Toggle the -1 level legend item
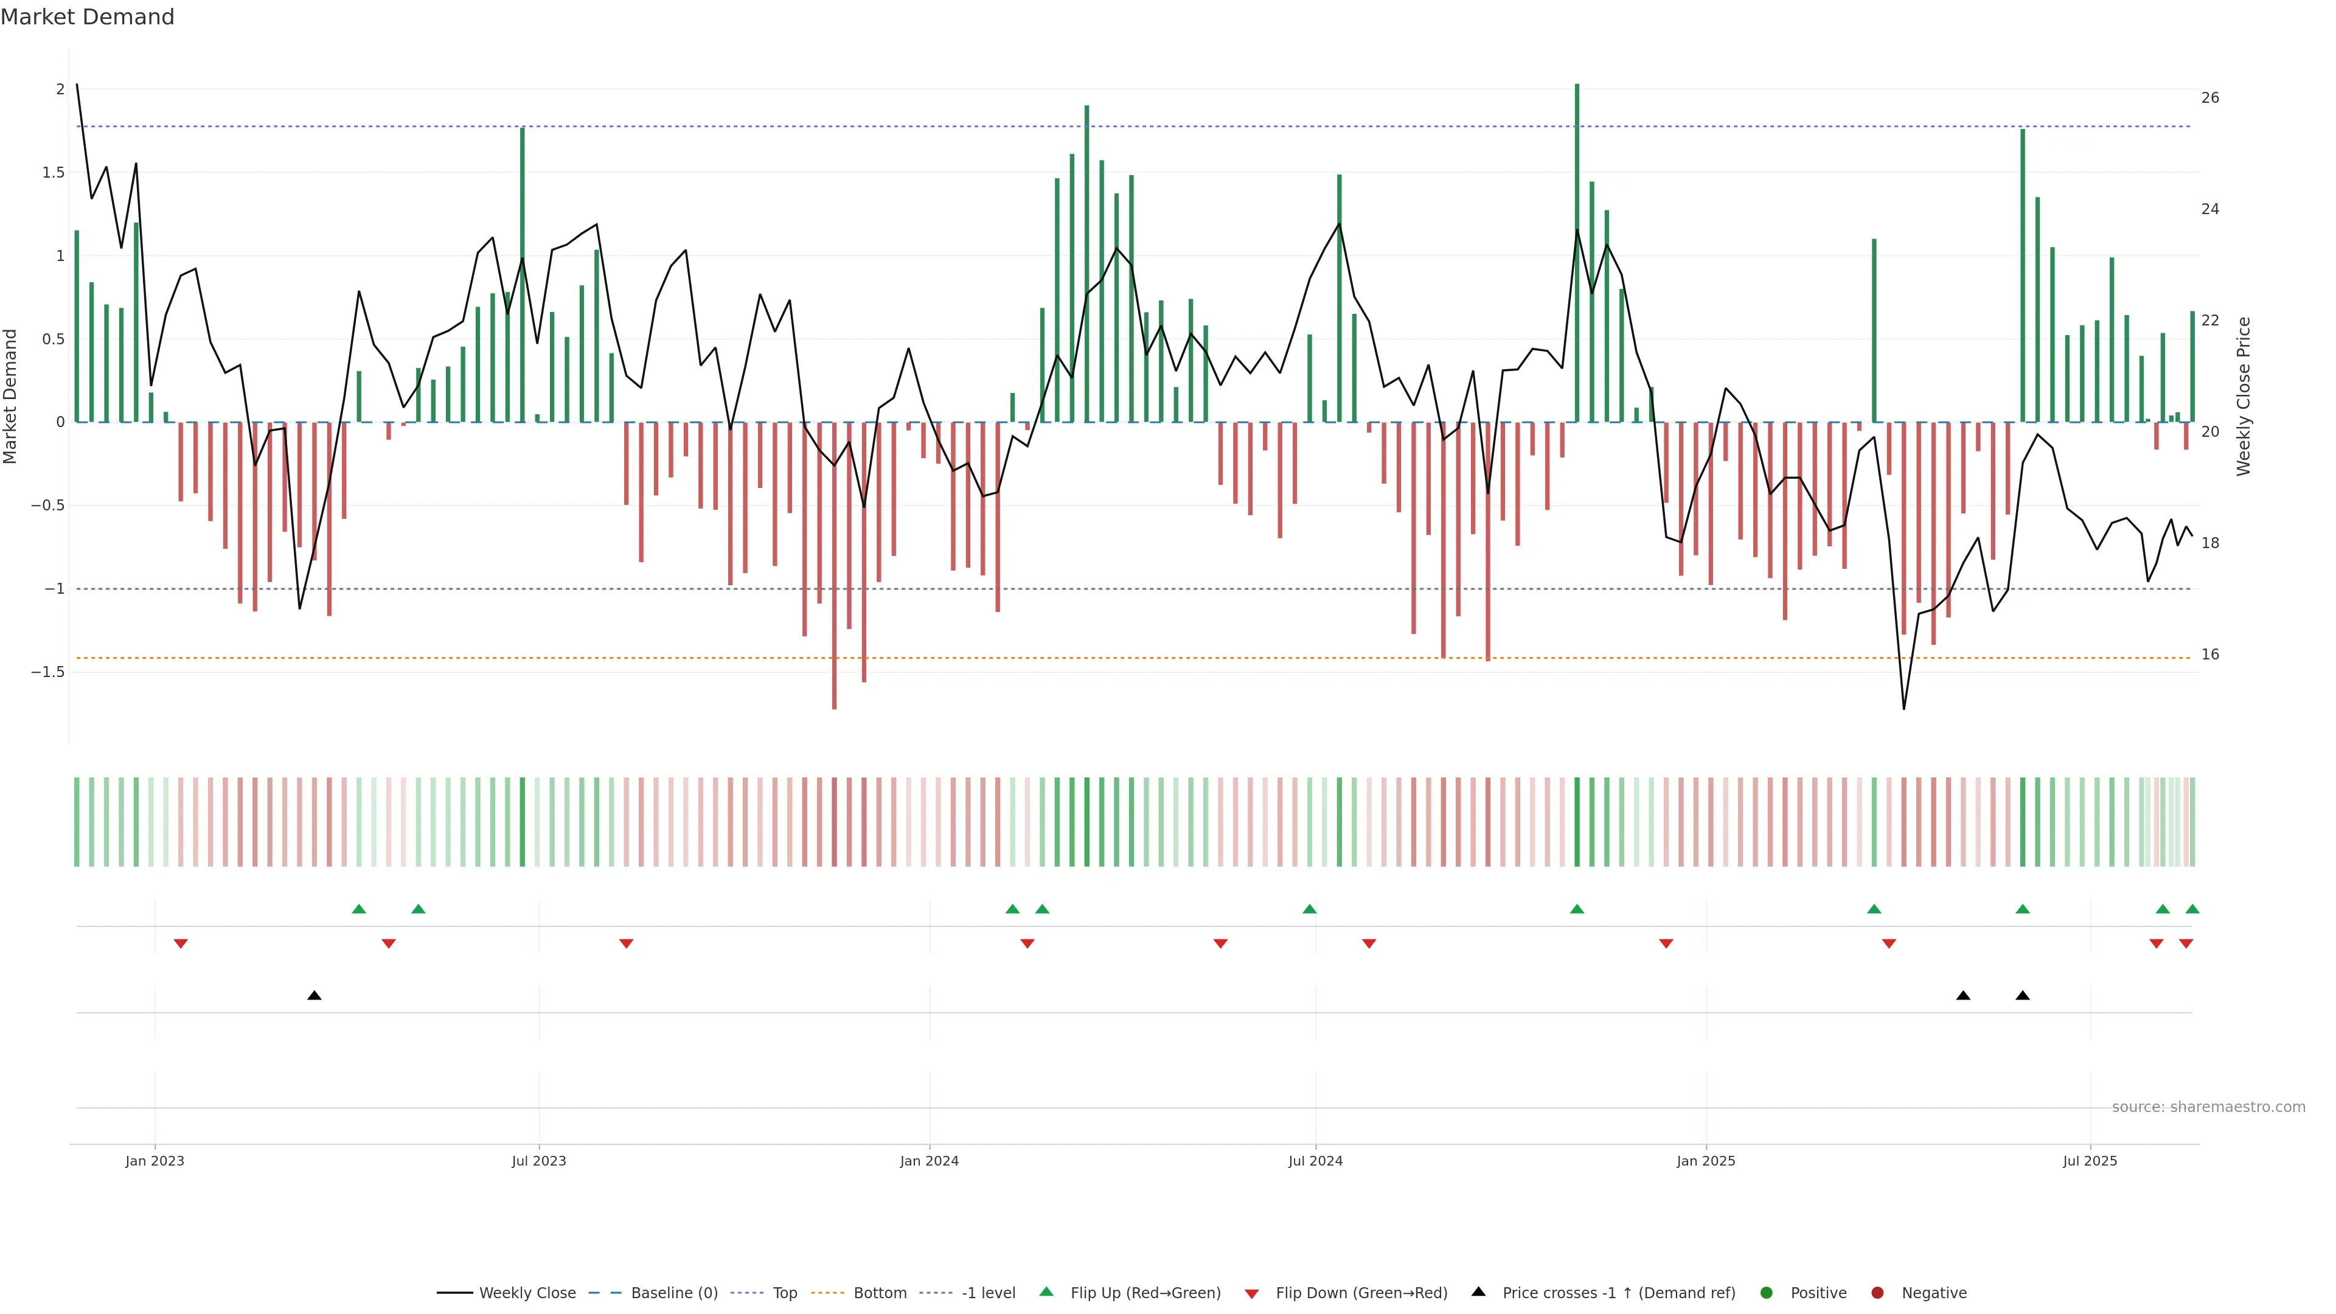 pos(987,1293)
